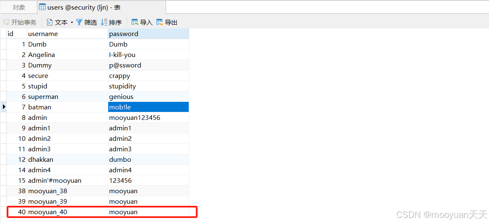
Task: Select the username cell Dumb
Action: (x=68, y=44)
